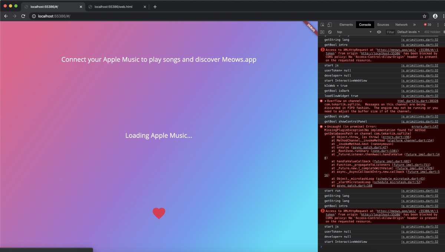The image size is (445, 252).
Task: Open source link on 'getBool skipRu' row
Action: click(419, 116)
